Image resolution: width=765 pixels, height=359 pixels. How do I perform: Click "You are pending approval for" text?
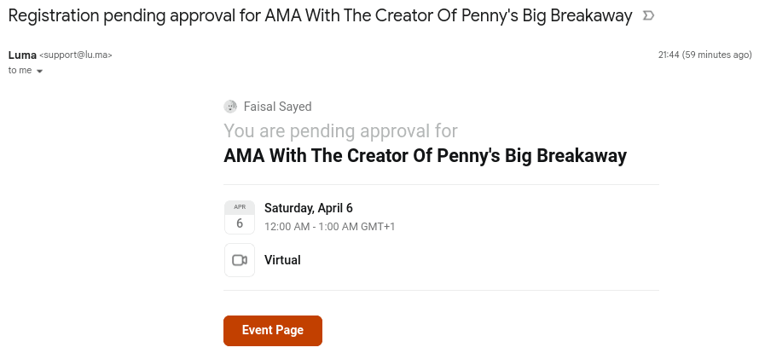[340, 131]
